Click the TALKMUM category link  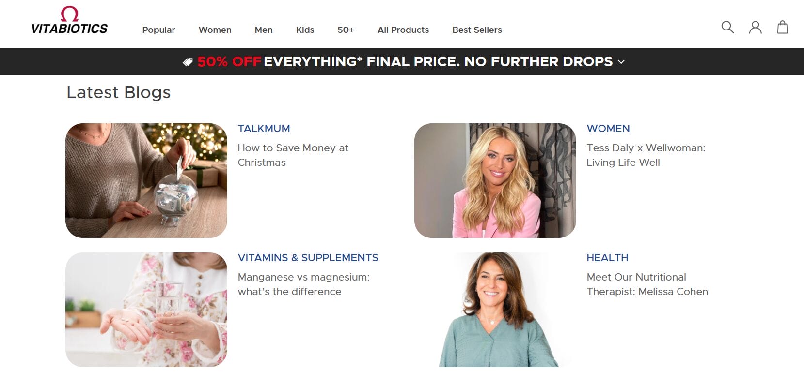[264, 129]
